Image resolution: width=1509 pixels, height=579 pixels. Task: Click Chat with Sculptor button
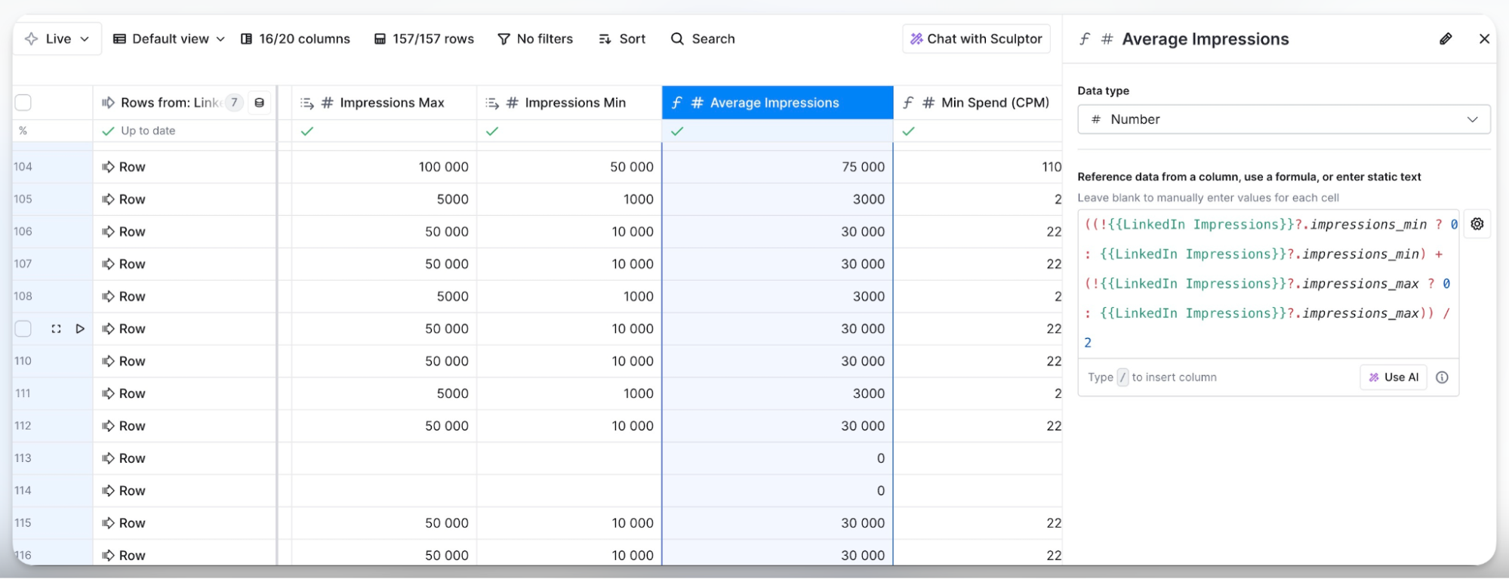tap(975, 38)
